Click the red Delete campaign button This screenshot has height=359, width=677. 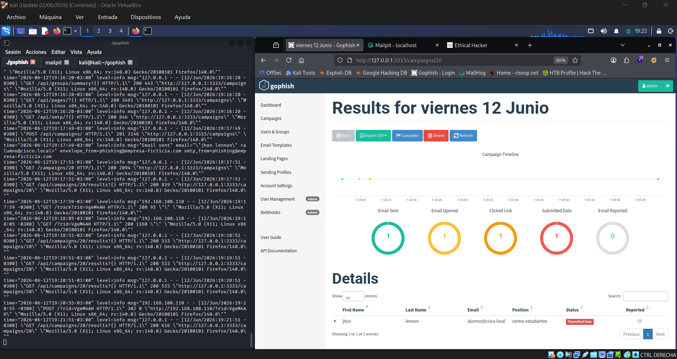click(x=436, y=136)
